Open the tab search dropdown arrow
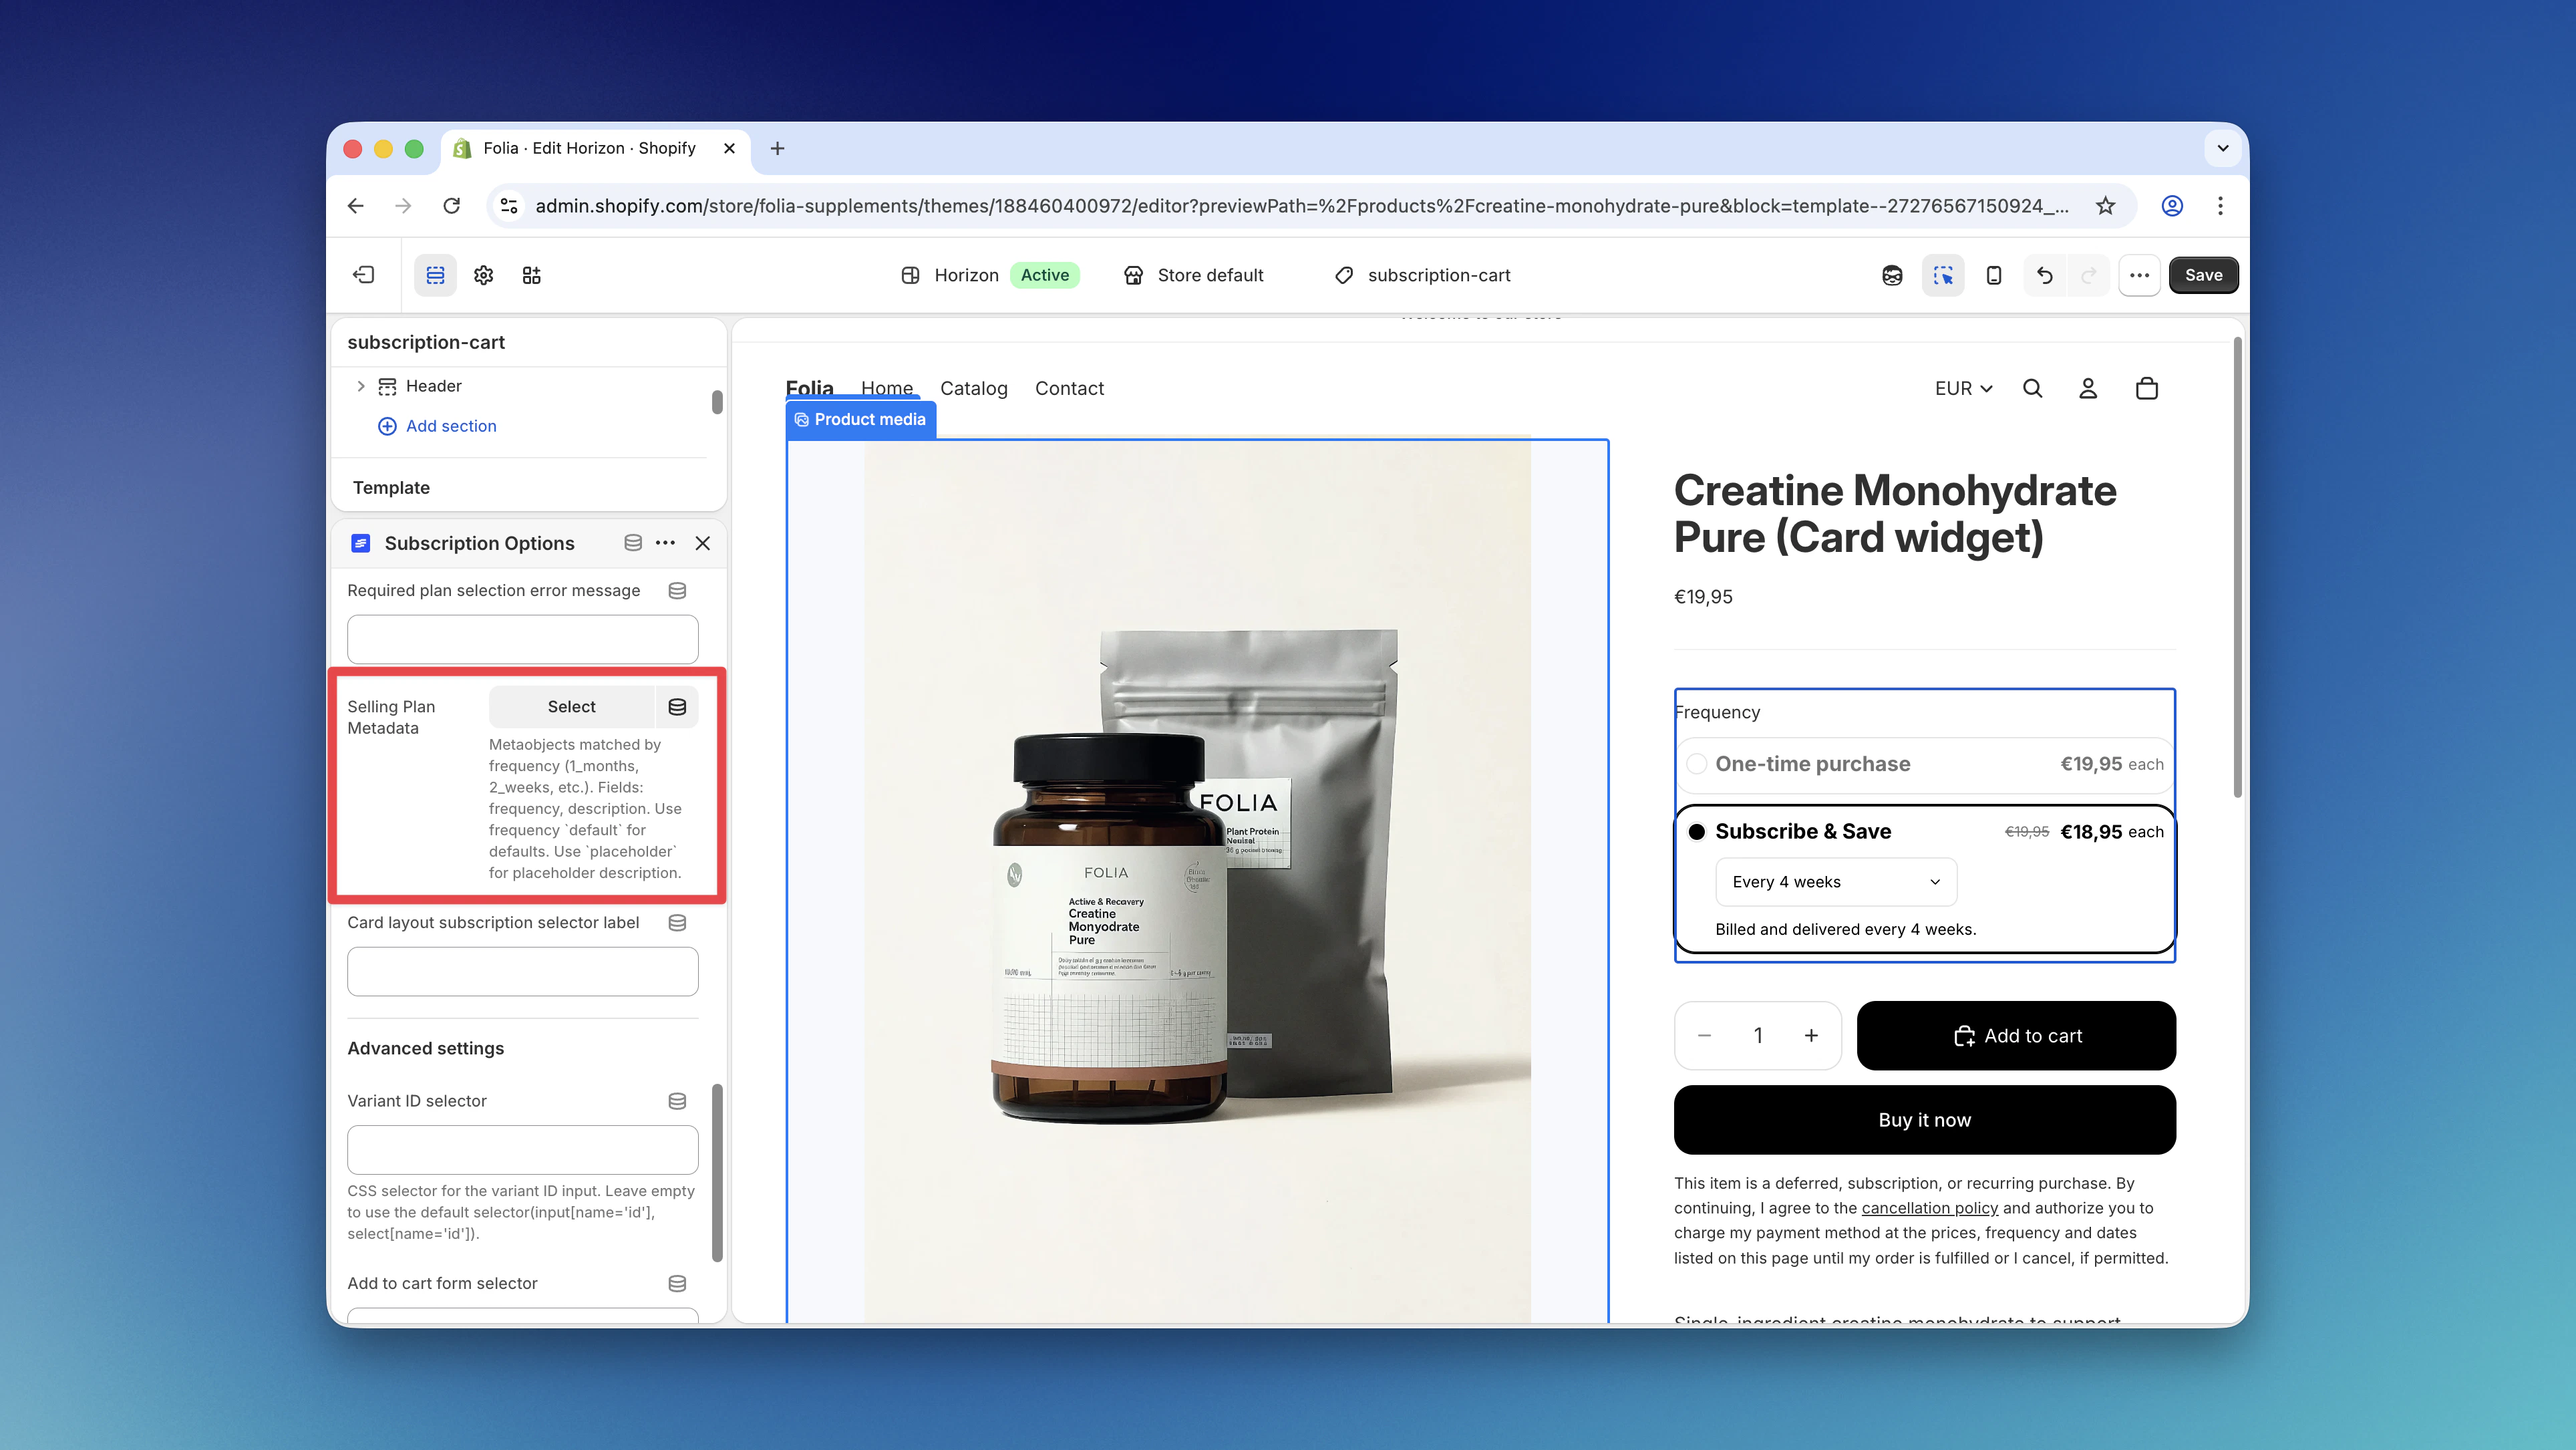This screenshot has width=2576, height=1450. [x=2222, y=148]
